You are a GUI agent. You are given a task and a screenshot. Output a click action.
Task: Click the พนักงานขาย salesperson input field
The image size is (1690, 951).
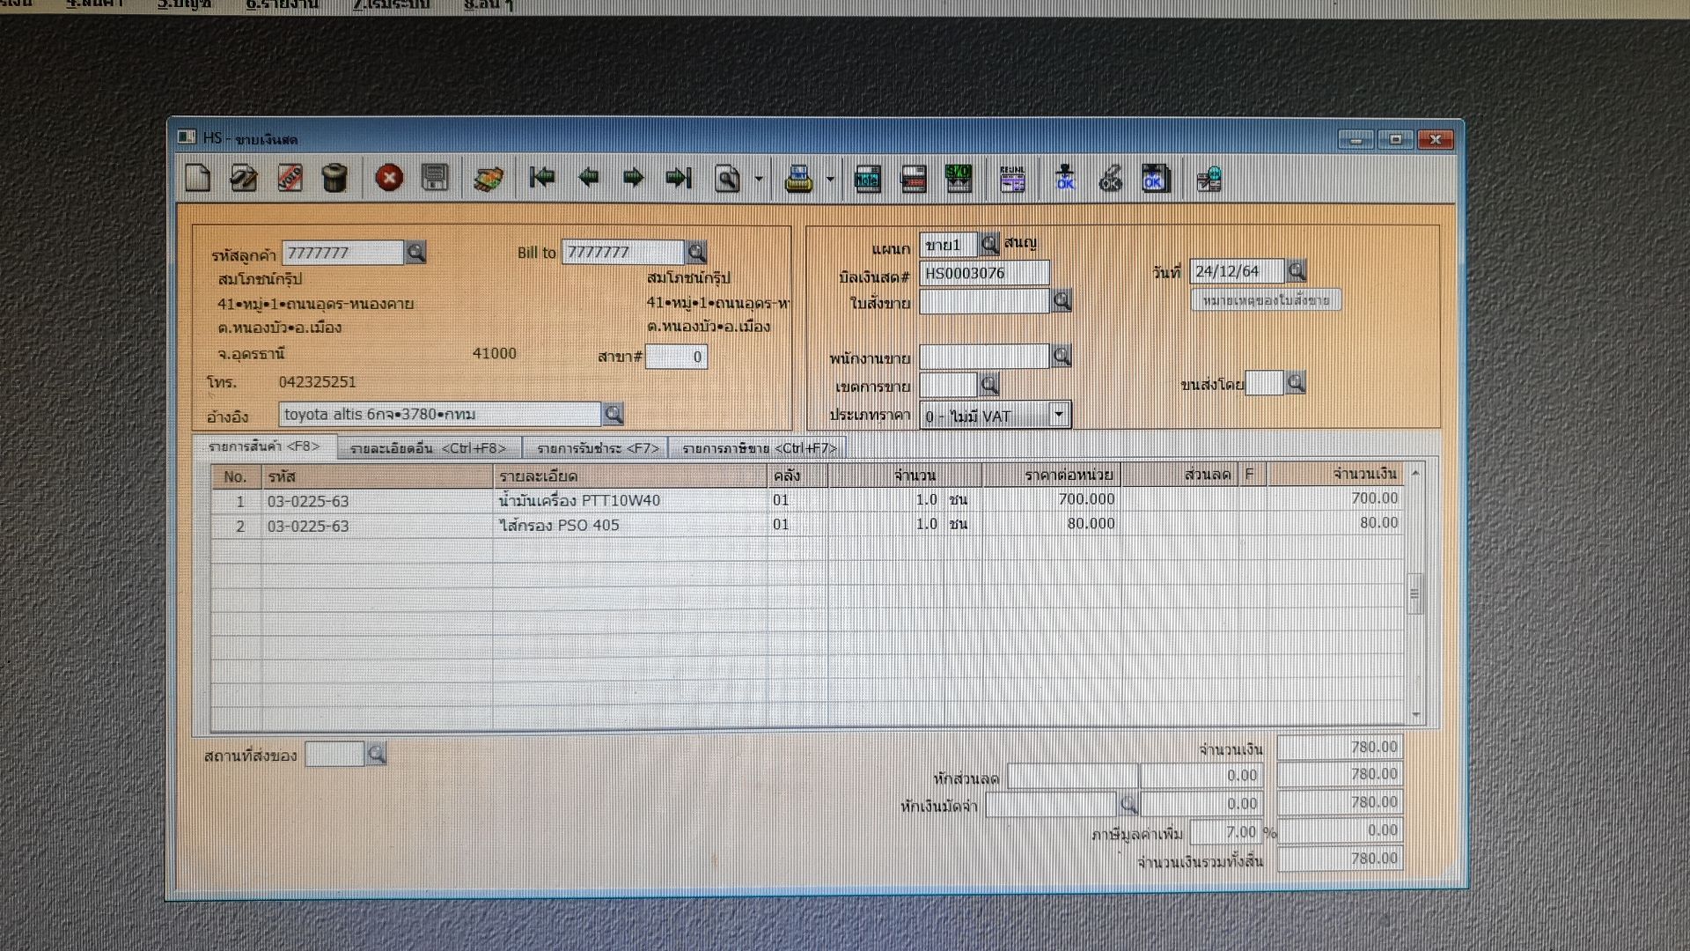tap(984, 357)
